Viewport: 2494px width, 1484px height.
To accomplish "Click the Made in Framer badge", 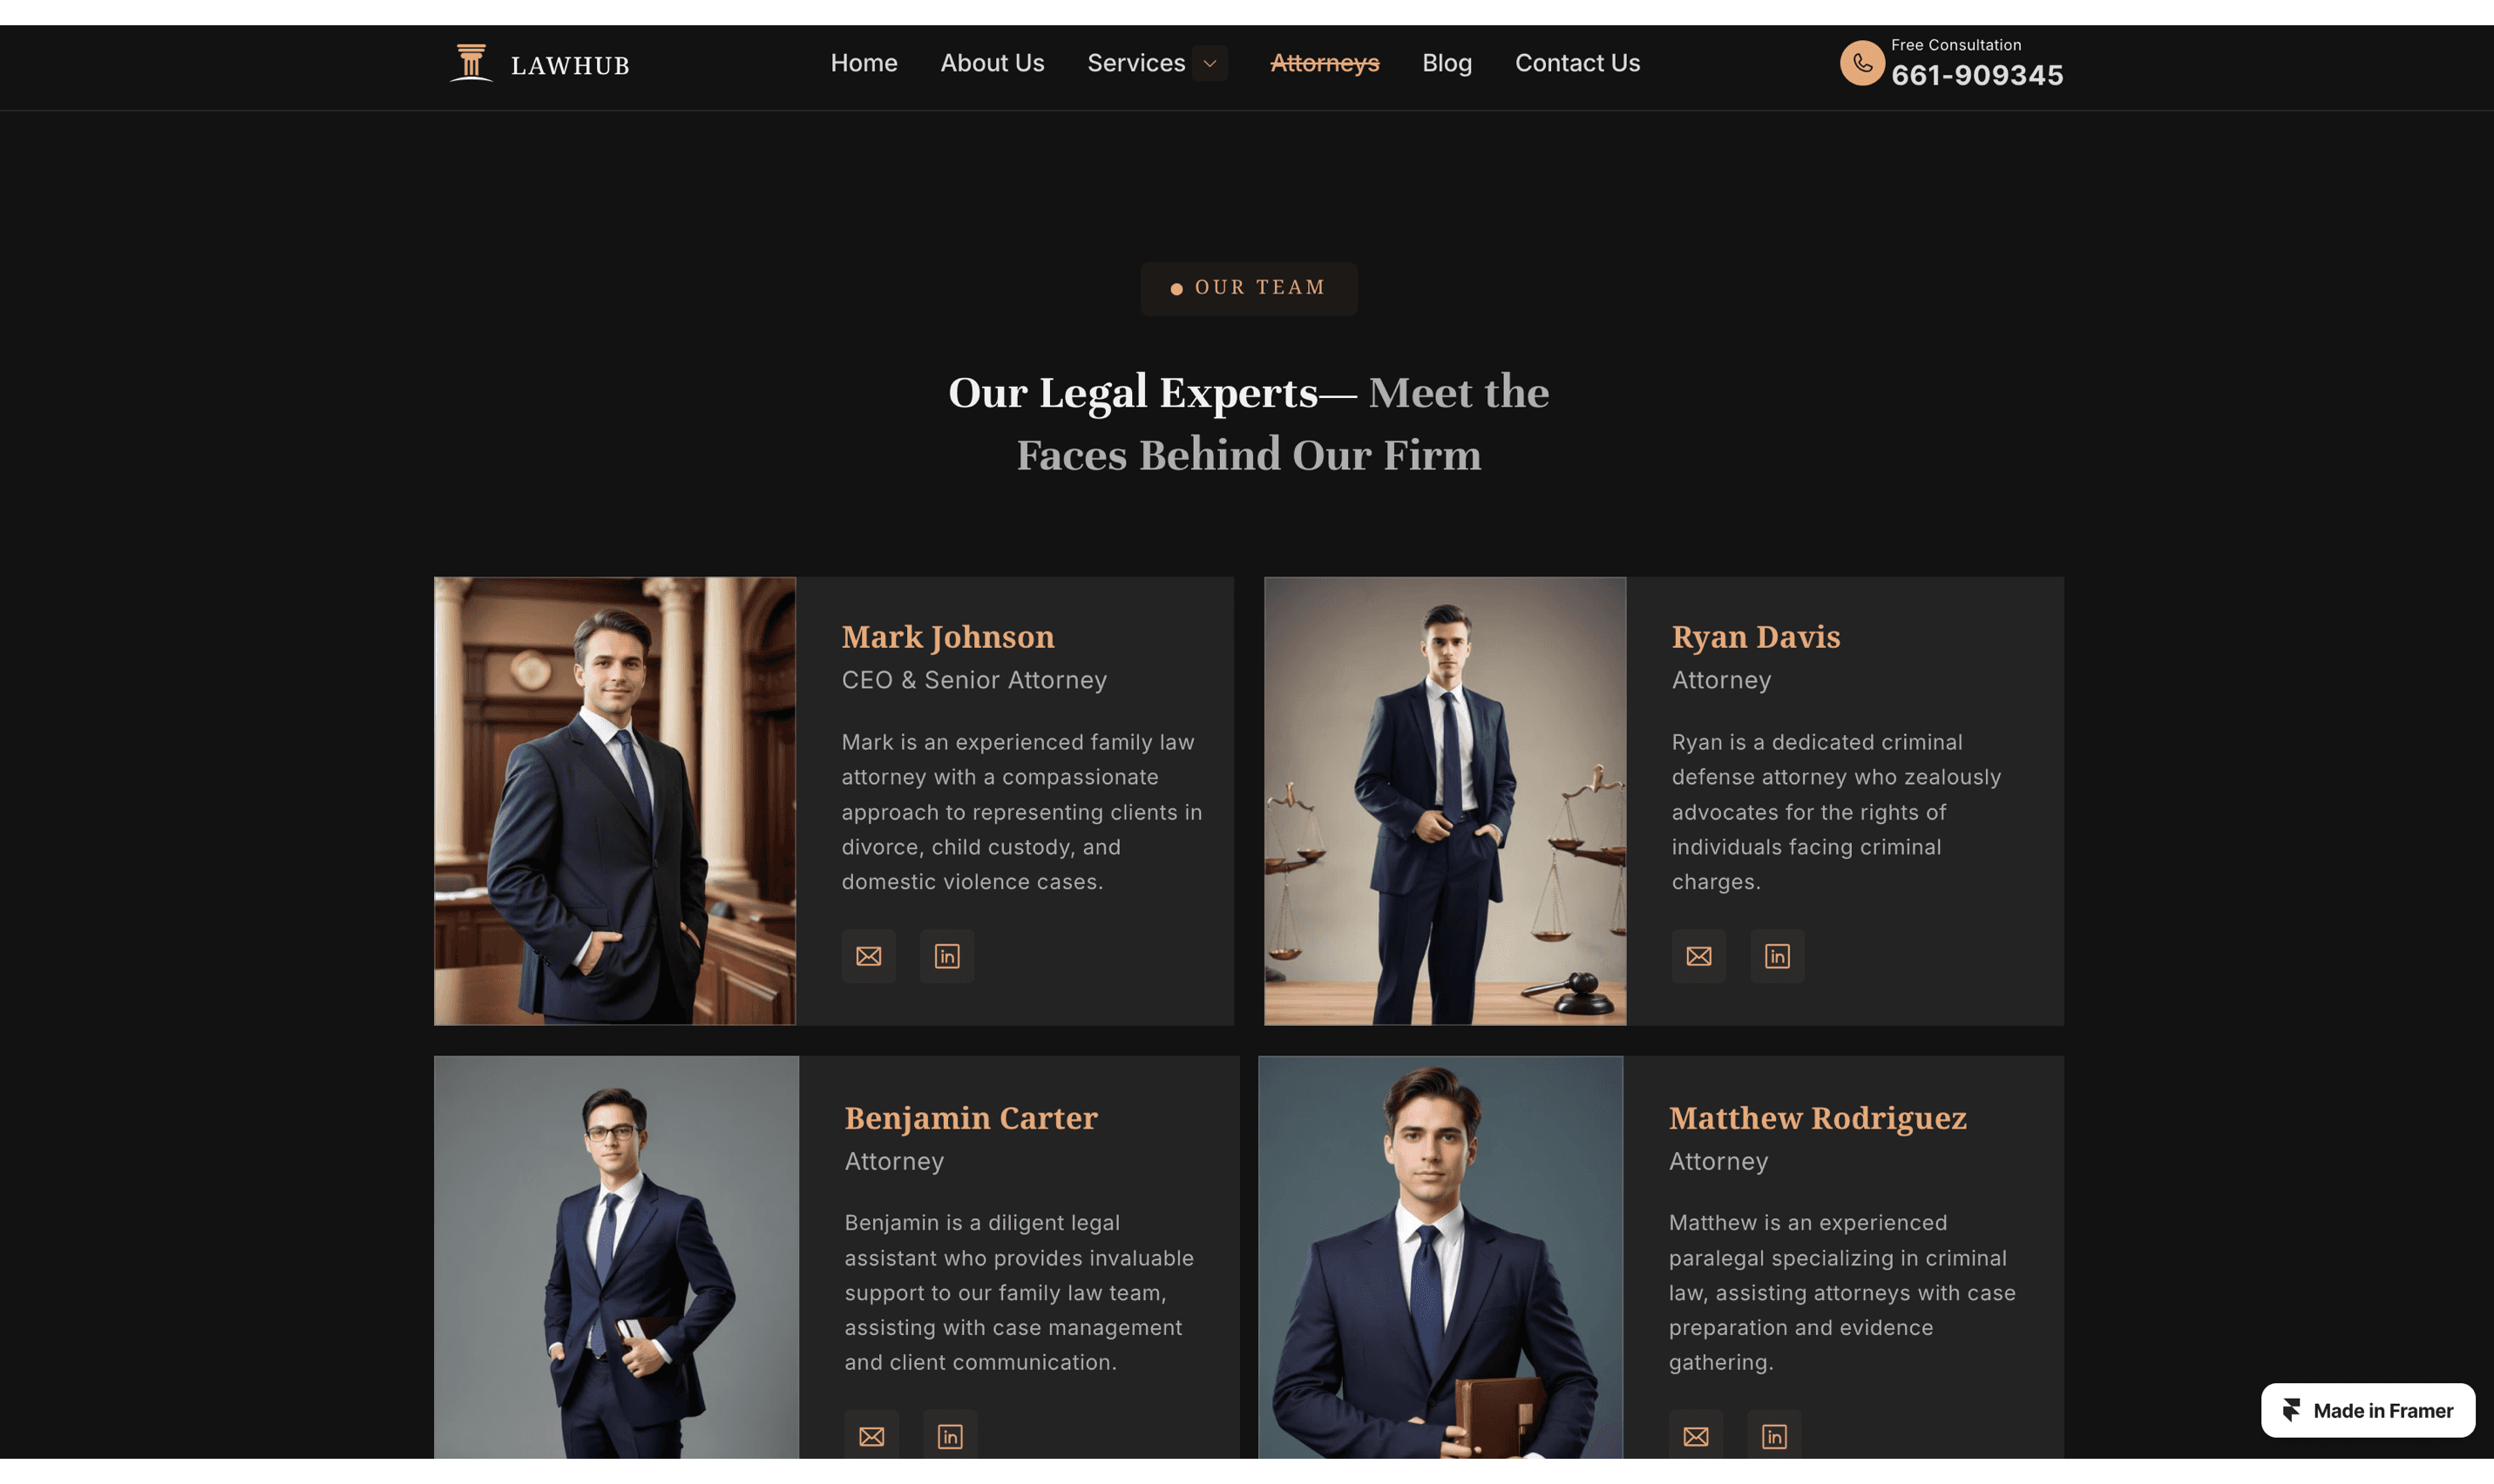I will tap(2368, 1410).
